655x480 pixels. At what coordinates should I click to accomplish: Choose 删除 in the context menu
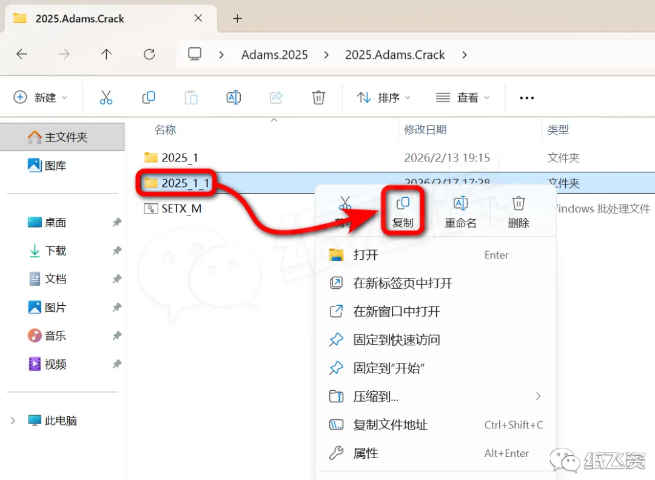pos(519,212)
